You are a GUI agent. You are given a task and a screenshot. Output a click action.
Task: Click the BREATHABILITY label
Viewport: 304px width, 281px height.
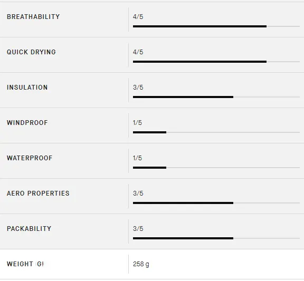pos(33,17)
